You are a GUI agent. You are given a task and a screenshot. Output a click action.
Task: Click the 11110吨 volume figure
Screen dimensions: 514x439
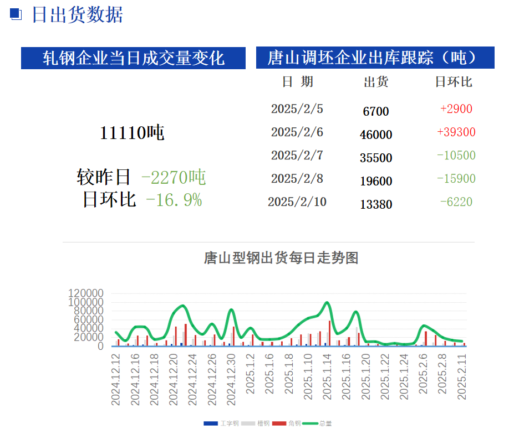132,133
